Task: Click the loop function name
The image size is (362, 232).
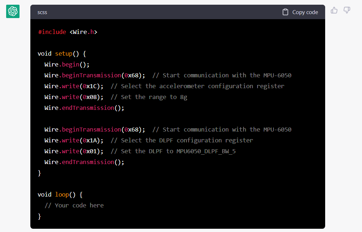Action: pyautogui.click(x=61, y=194)
